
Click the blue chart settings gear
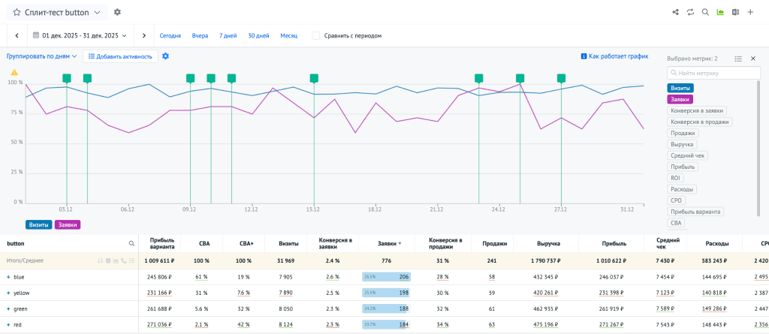166,56
